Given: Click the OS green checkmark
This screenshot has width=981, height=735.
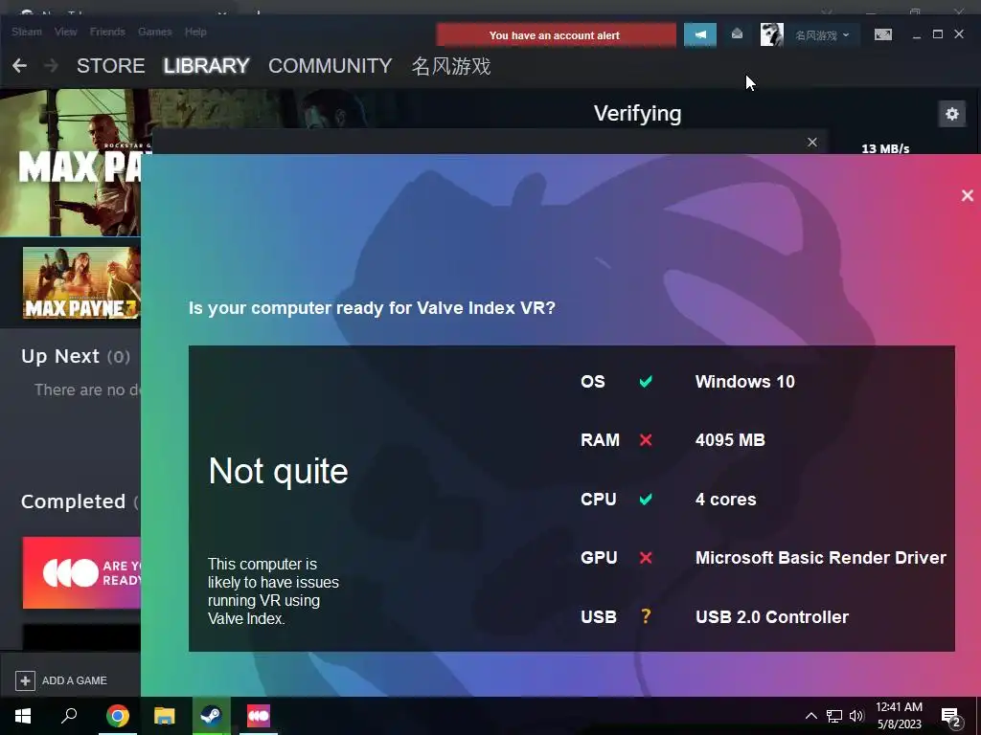Looking at the screenshot, I should pos(646,381).
